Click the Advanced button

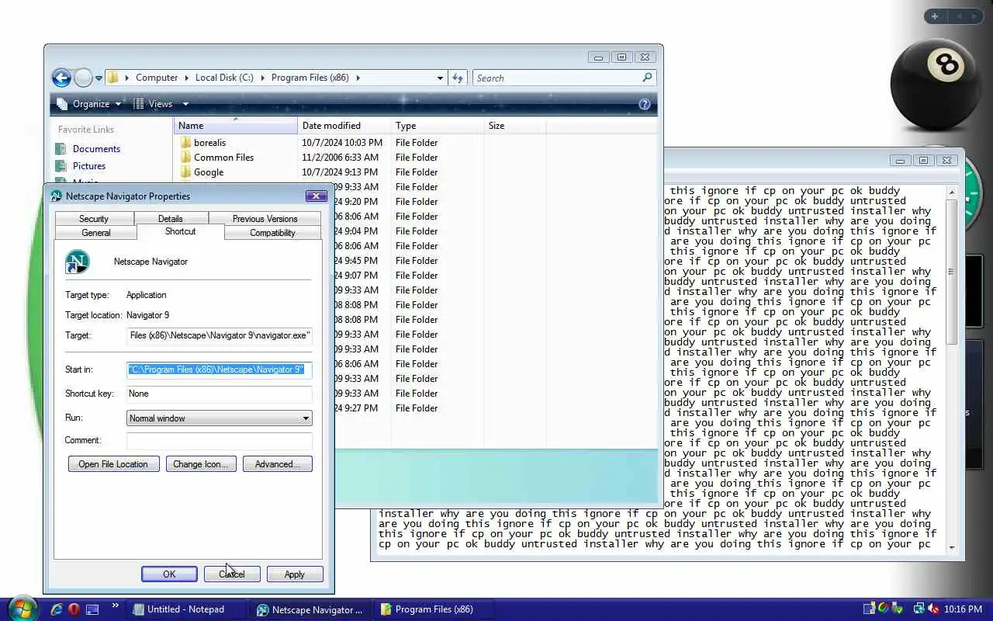tap(277, 464)
